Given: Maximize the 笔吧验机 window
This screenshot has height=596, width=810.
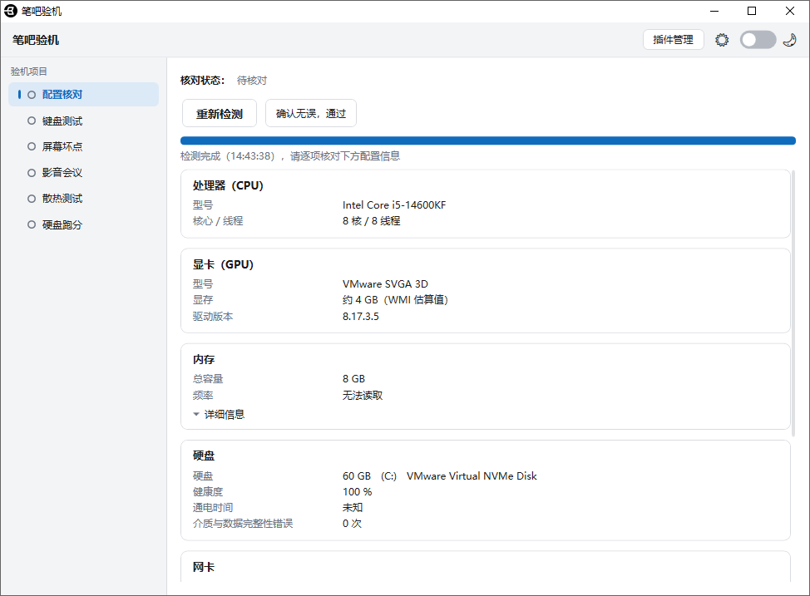Looking at the screenshot, I should pyautogui.click(x=752, y=11).
